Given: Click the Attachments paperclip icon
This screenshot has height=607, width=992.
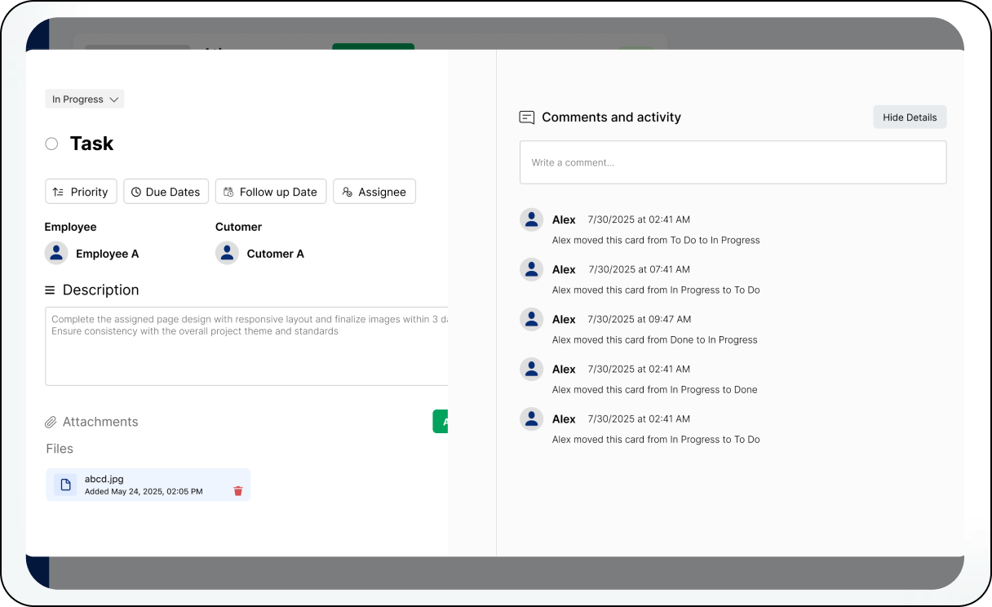Looking at the screenshot, I should tap(51, 422).
